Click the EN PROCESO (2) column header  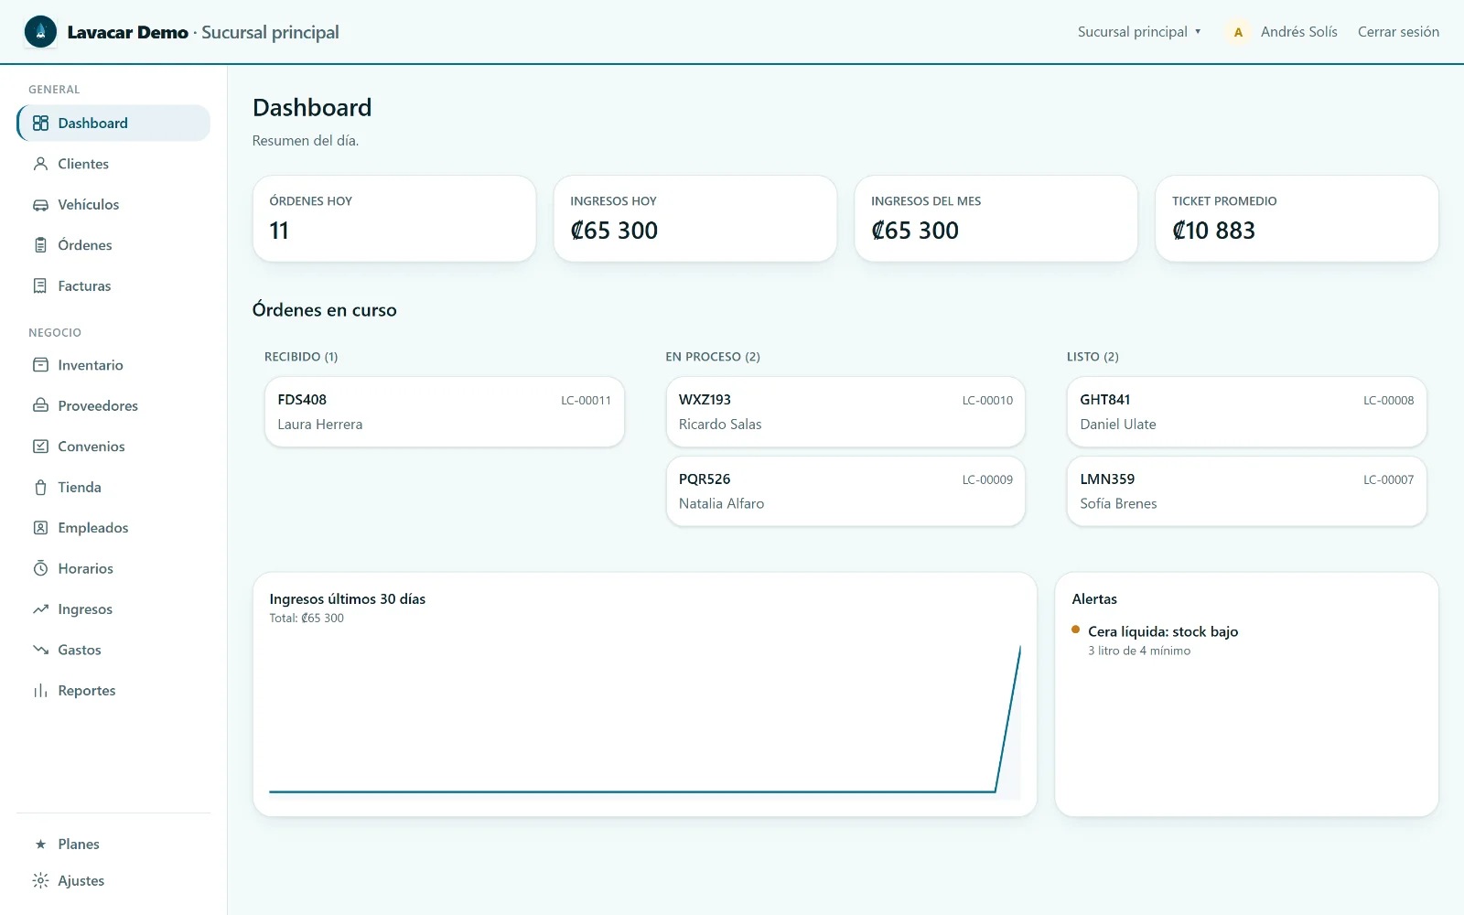[713, 357]
